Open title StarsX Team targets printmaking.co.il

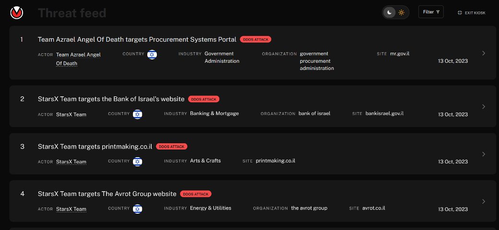click(x=95, y=147)
